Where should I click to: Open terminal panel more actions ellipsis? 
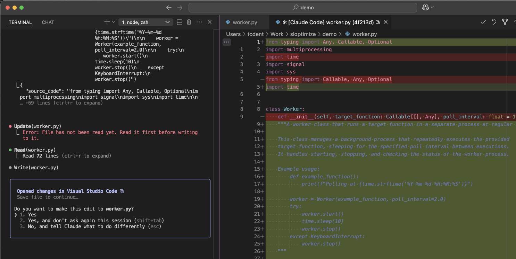(199, 22)
